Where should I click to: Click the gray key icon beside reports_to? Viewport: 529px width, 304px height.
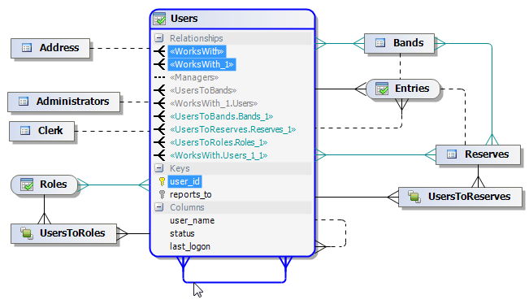tap(162, 194)
